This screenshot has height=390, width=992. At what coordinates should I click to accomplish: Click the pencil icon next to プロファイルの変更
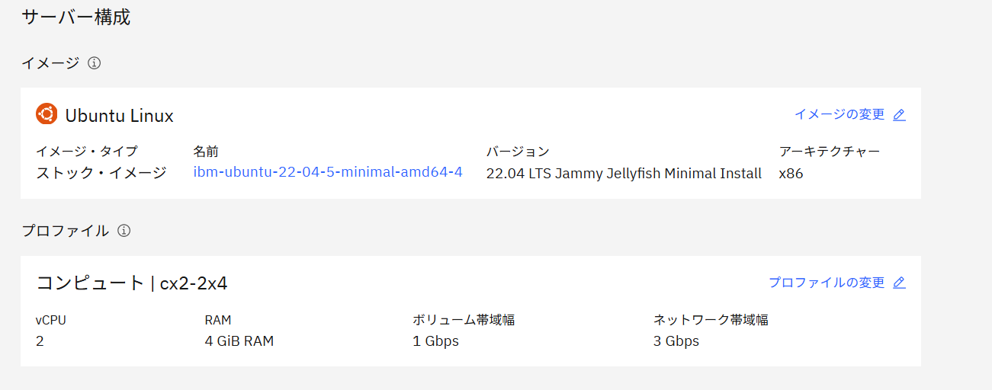pos(899,283)
